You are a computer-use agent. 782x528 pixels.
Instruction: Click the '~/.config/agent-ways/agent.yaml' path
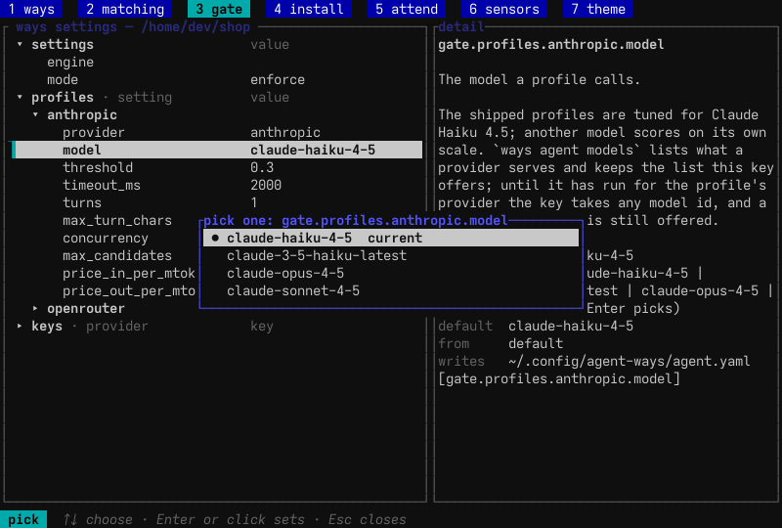click(x=629, y=362)
